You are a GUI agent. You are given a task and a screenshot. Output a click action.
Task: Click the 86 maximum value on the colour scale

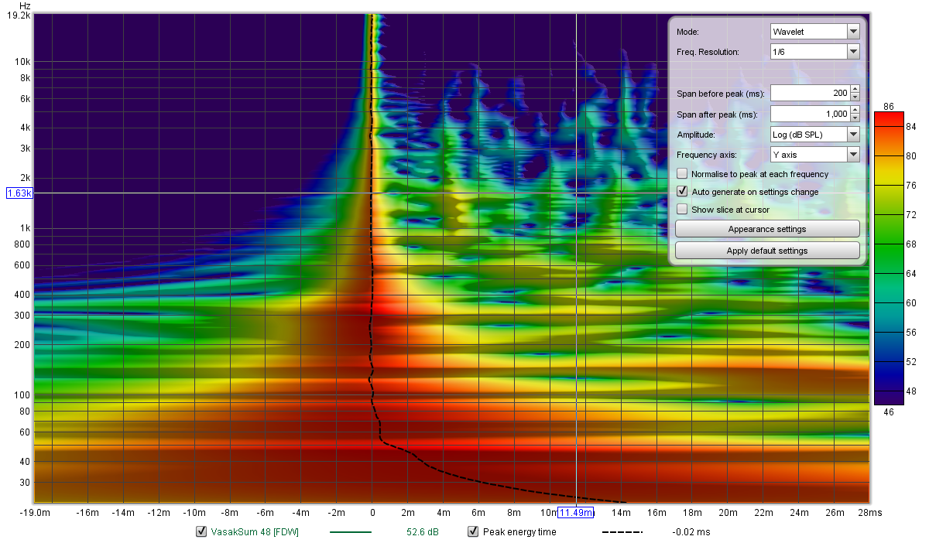pyautogui.click(x=889, y=106)
